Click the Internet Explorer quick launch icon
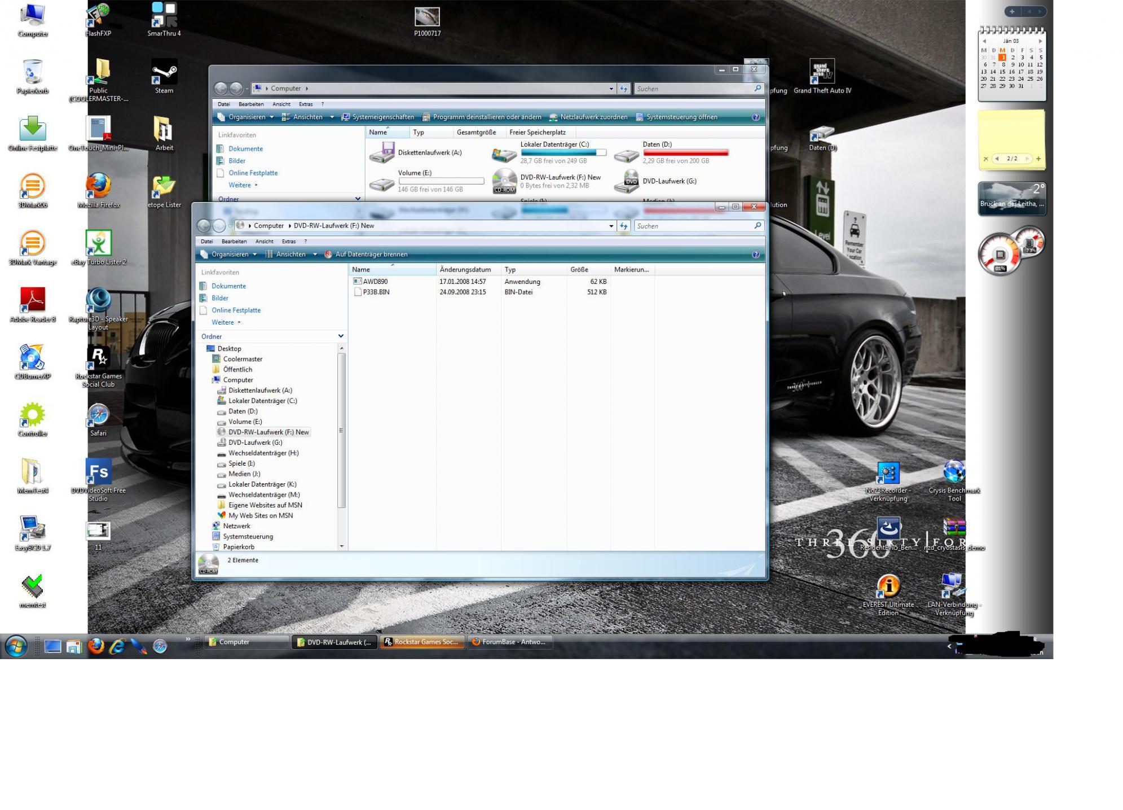Image resolution: width=1123 pixels, height=810 pixels. point(117,646)
